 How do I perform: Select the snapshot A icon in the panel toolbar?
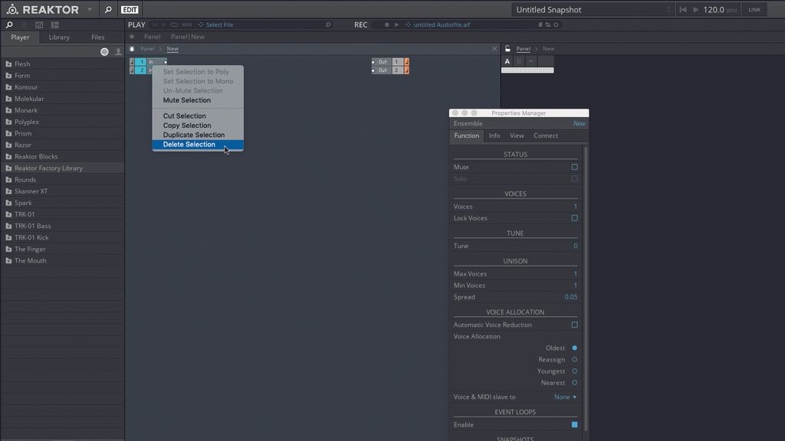(507, 60)
